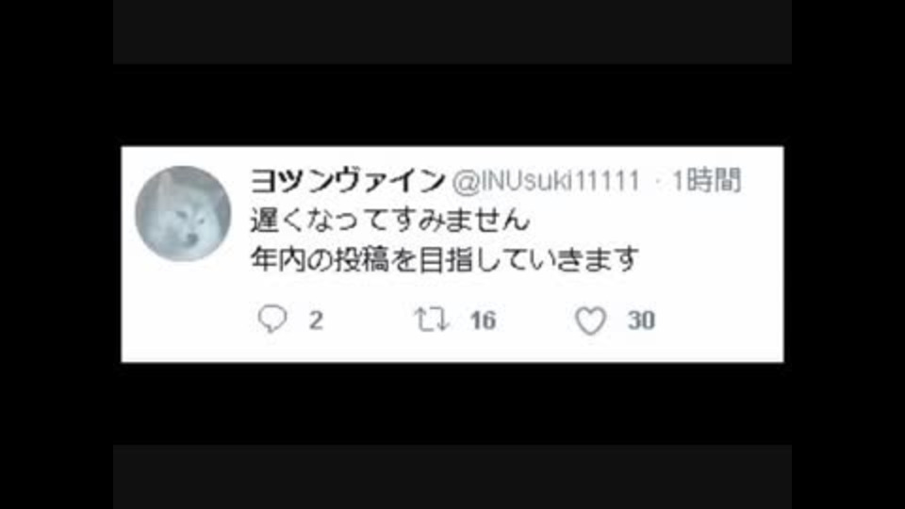Open the husky dog profile avatar

pyautogui.click(x=183, y=214)
